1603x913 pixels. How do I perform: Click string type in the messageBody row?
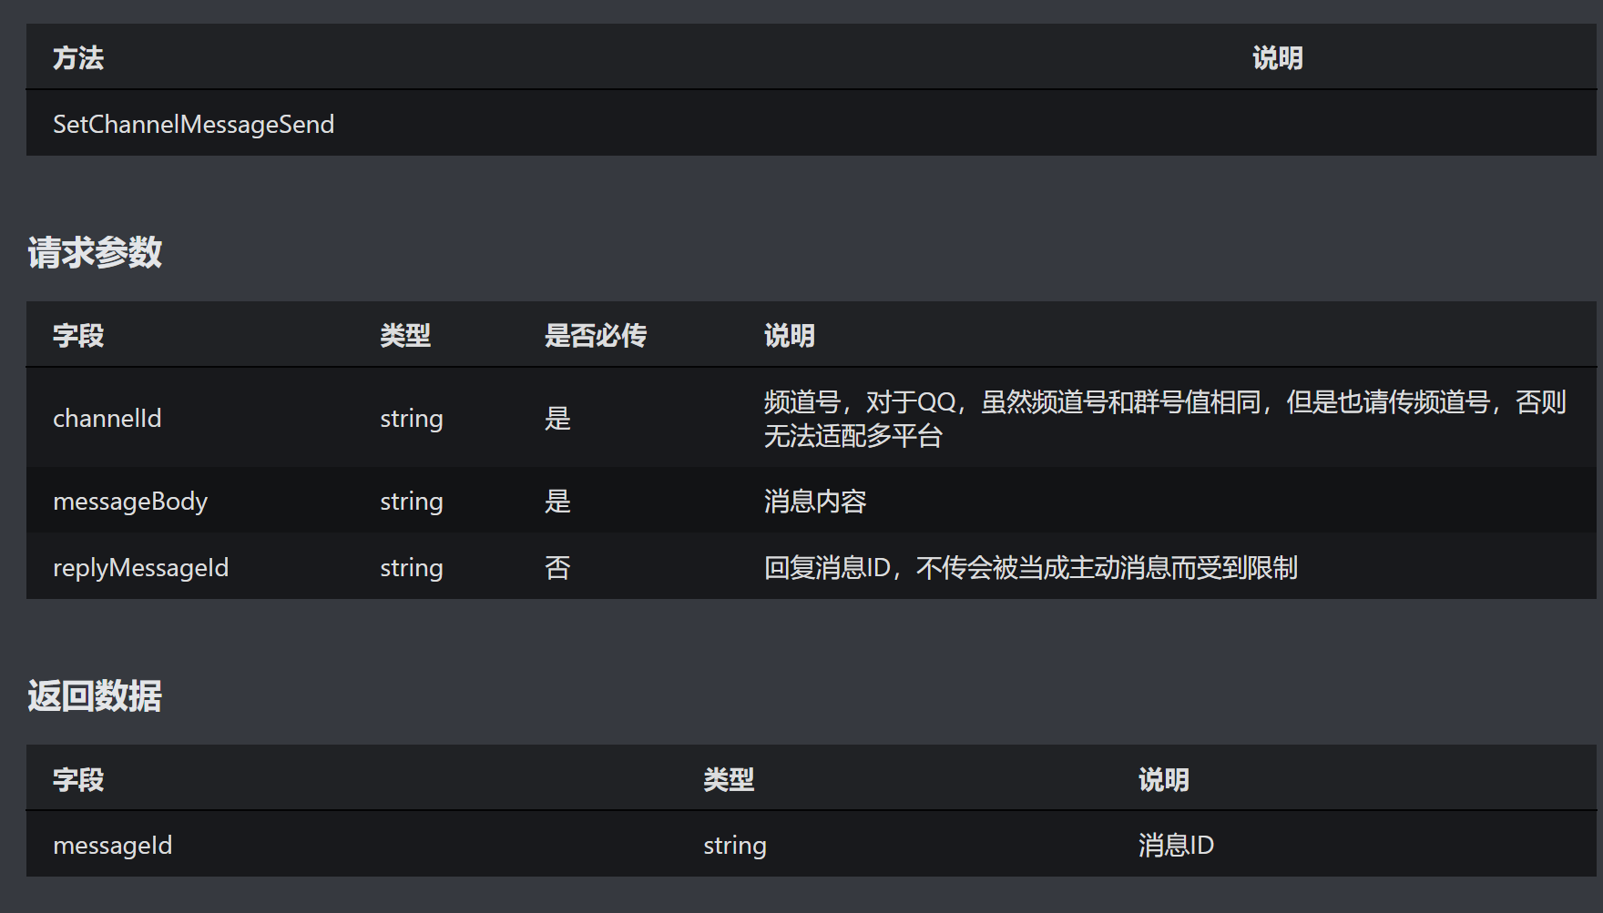pyautogui.click(x=411, y=502)
